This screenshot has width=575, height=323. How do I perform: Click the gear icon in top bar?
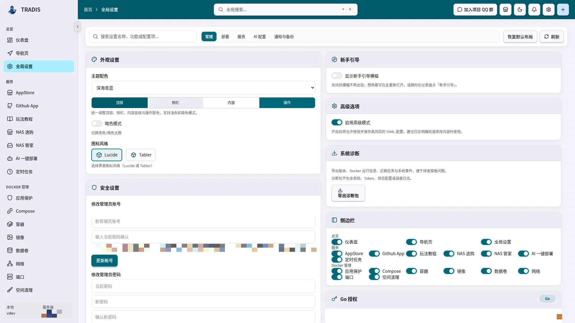pyautogui.click(x=549, y=10)
